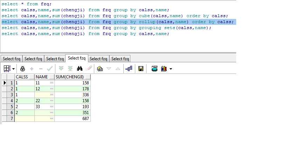Select row number 5 in the grid

point(11,107)
